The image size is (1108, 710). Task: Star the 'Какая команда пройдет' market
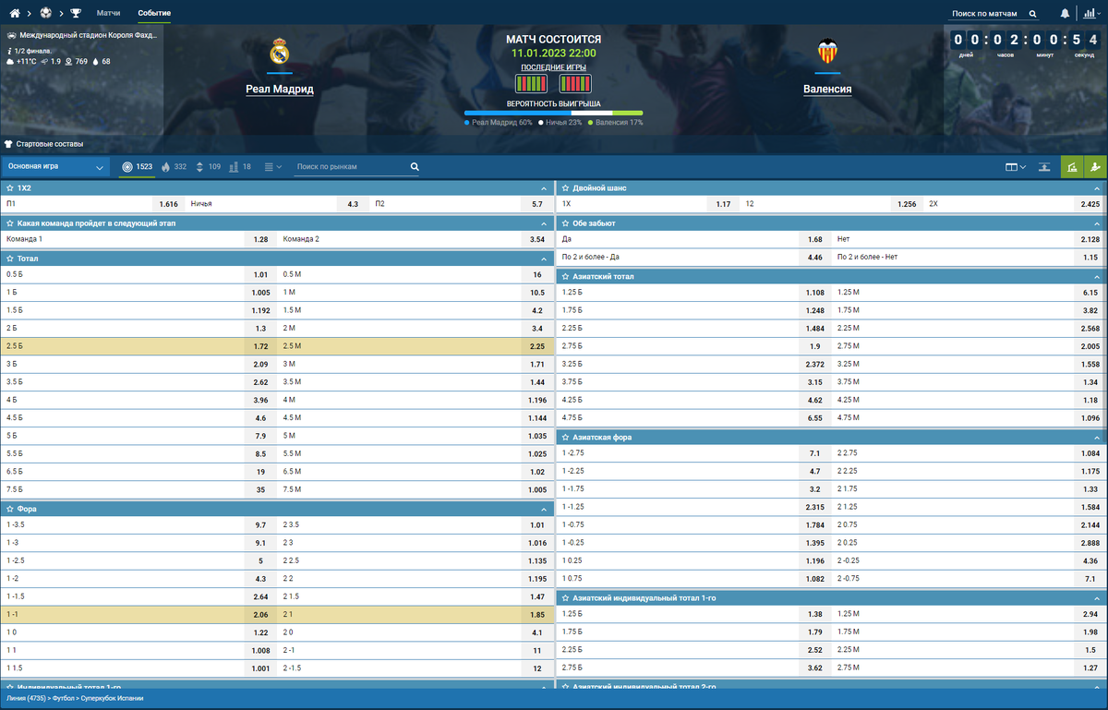[9, 223]
